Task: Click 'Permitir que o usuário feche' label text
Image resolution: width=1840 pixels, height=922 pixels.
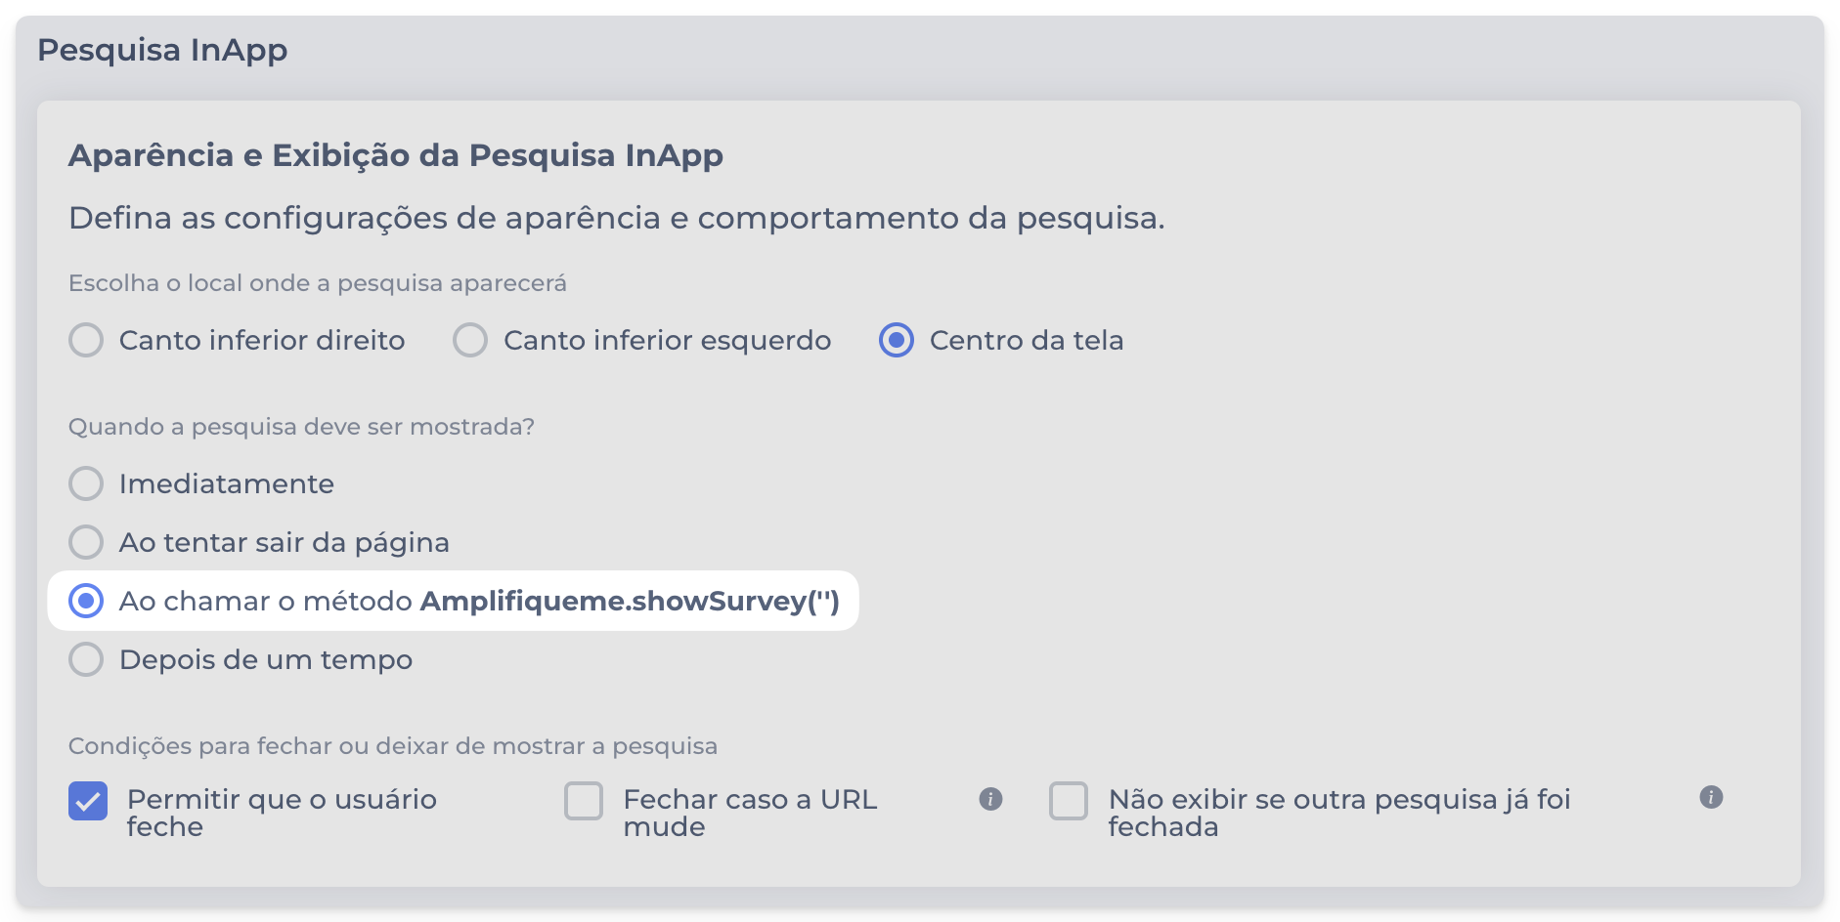Action: pos(282,812)
